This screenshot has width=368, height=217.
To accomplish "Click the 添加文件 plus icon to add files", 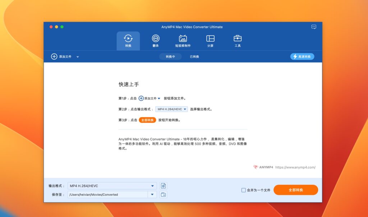I will point(54,56).
